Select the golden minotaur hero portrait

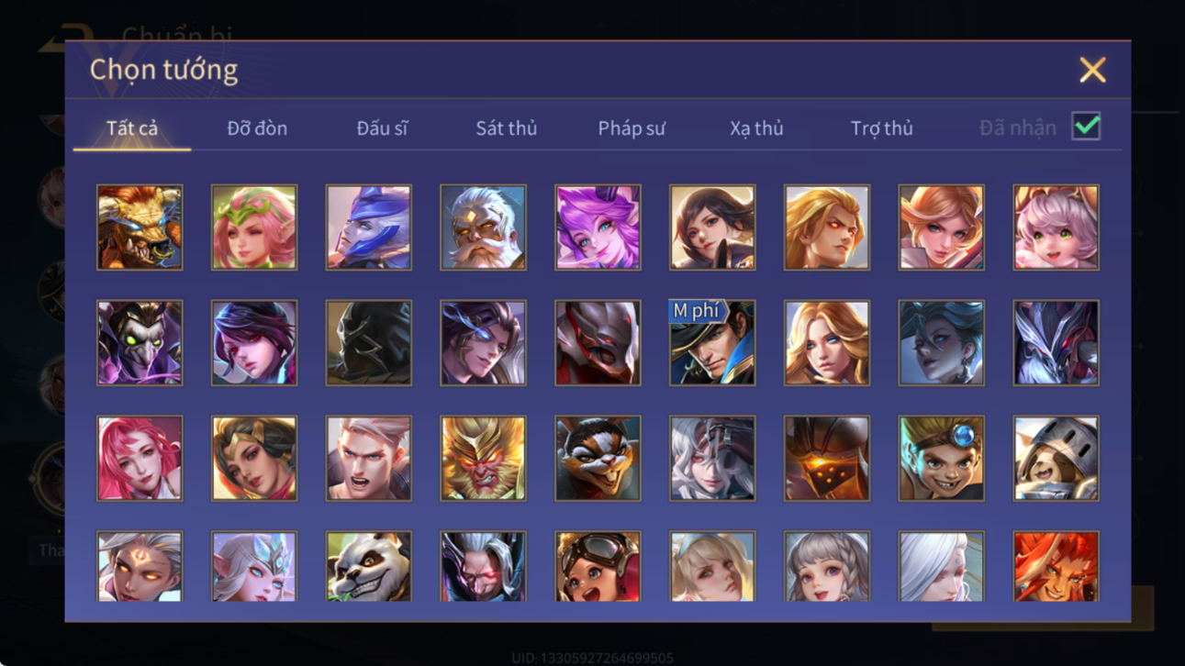click(x=140, y=228)
